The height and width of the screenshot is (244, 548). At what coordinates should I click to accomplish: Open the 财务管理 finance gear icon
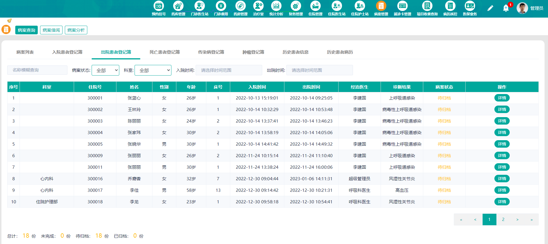[296, 6]
